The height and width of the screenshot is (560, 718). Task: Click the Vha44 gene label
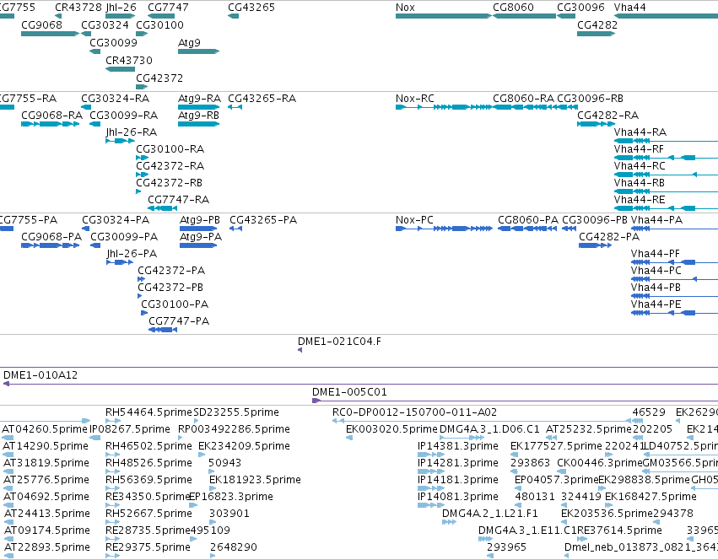629,8
